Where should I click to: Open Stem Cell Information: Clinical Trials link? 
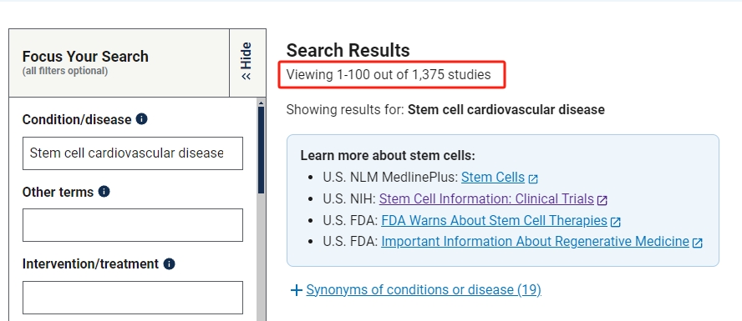[486, 198]
